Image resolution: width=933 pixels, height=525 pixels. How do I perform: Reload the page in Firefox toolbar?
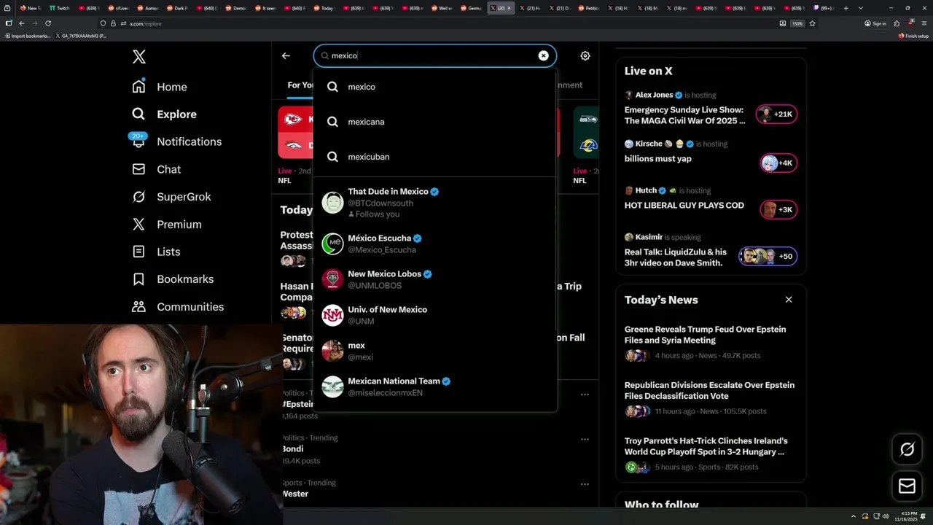(48, 23)
